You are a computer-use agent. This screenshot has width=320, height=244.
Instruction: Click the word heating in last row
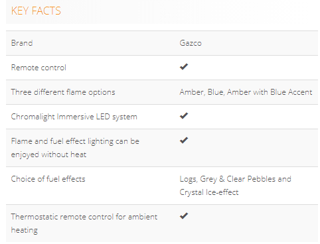coord(25,230)
